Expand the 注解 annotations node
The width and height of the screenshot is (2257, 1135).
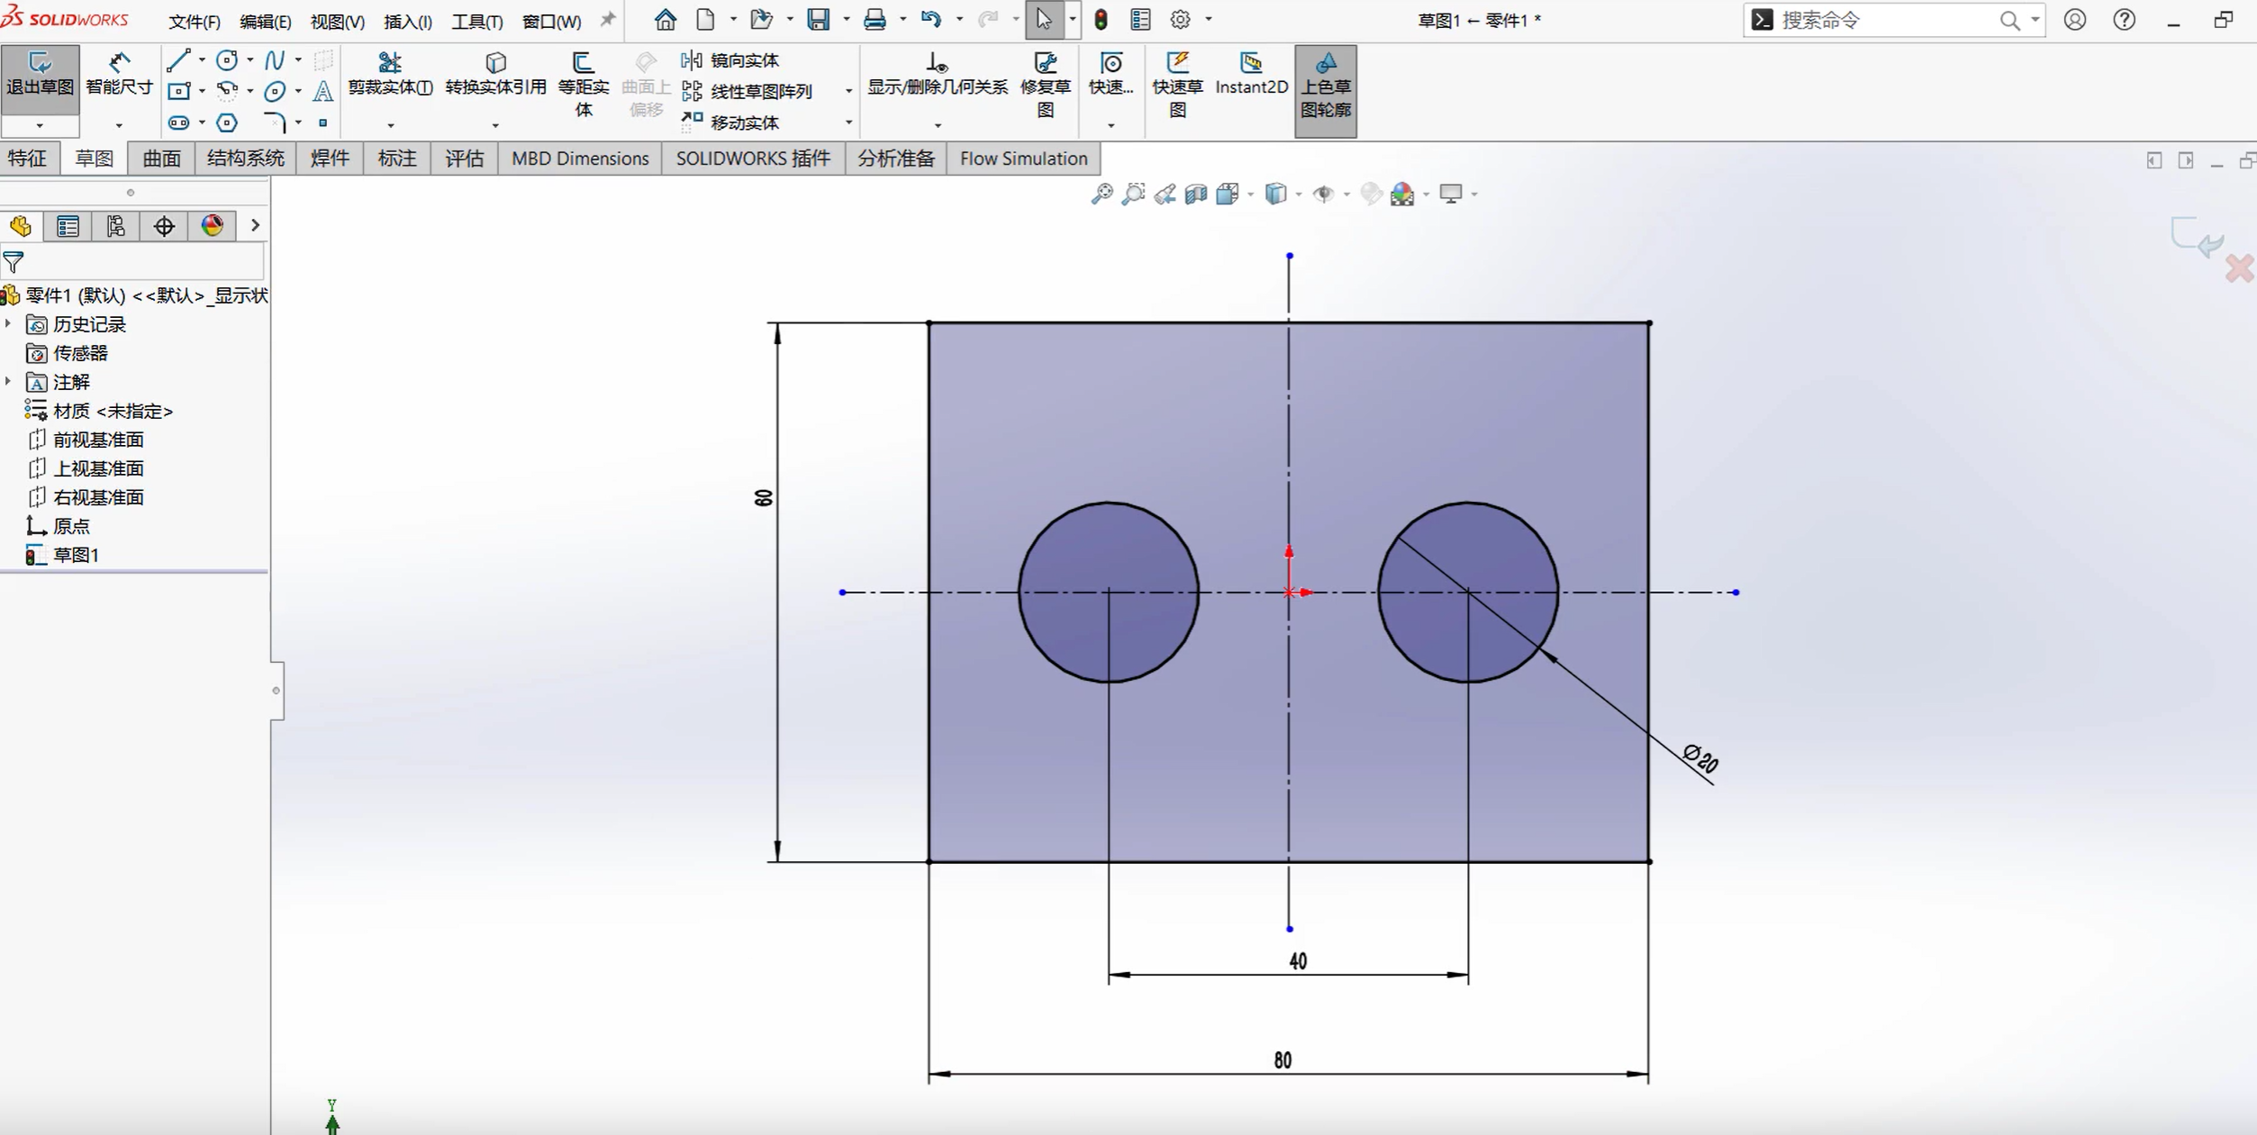click(9, 382)
